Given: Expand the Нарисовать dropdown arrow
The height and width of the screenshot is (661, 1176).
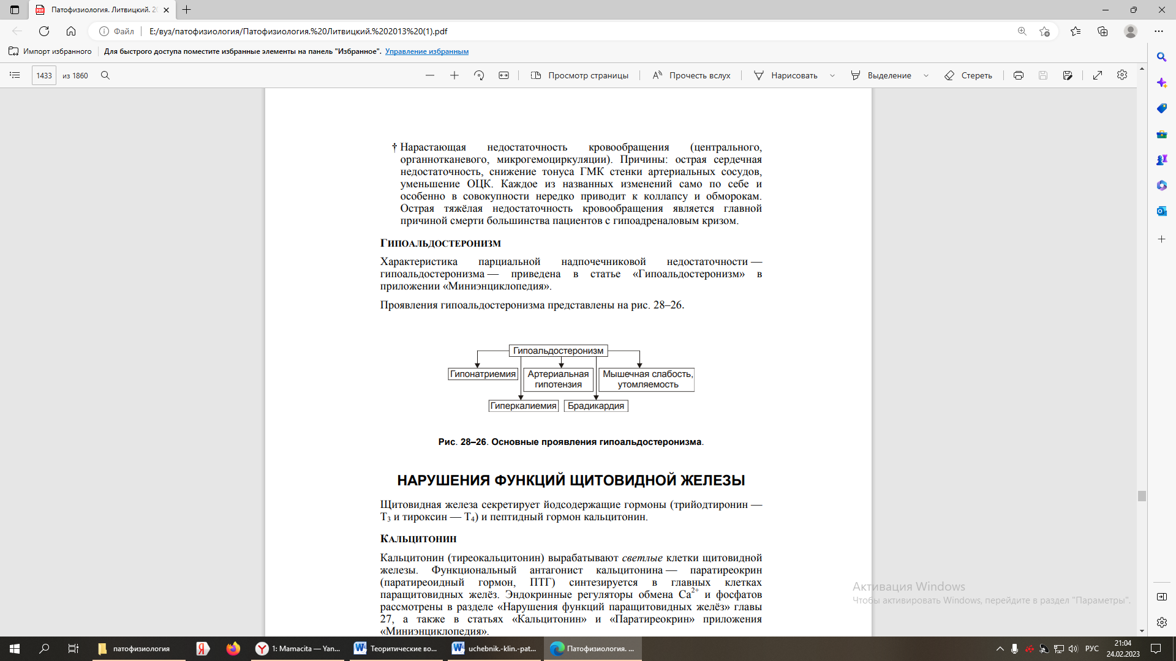Looking at the screenshot, I should tap(832, 75).
